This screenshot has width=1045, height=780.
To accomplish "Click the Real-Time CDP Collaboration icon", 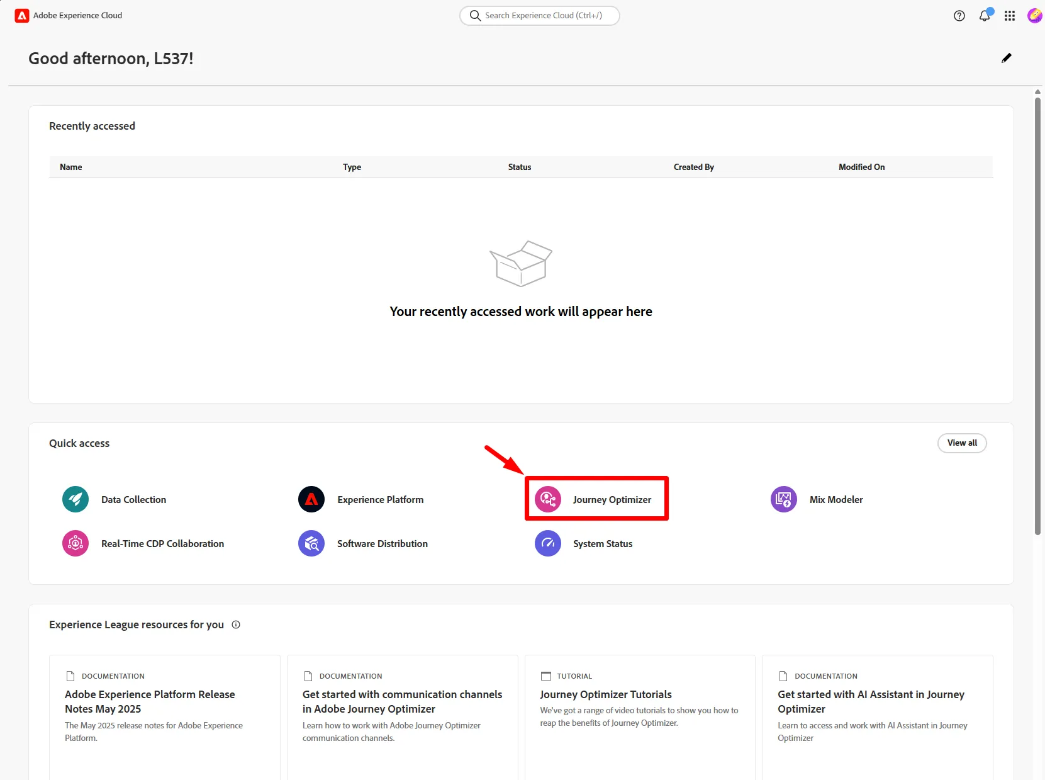I will 75,543.
